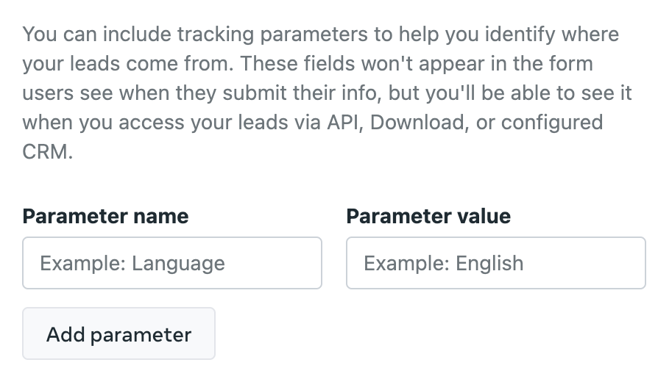The width and height of the screenshot is (658, 379).
Task: Focus the field showing "Example: English"
Action: click(495, 263)
